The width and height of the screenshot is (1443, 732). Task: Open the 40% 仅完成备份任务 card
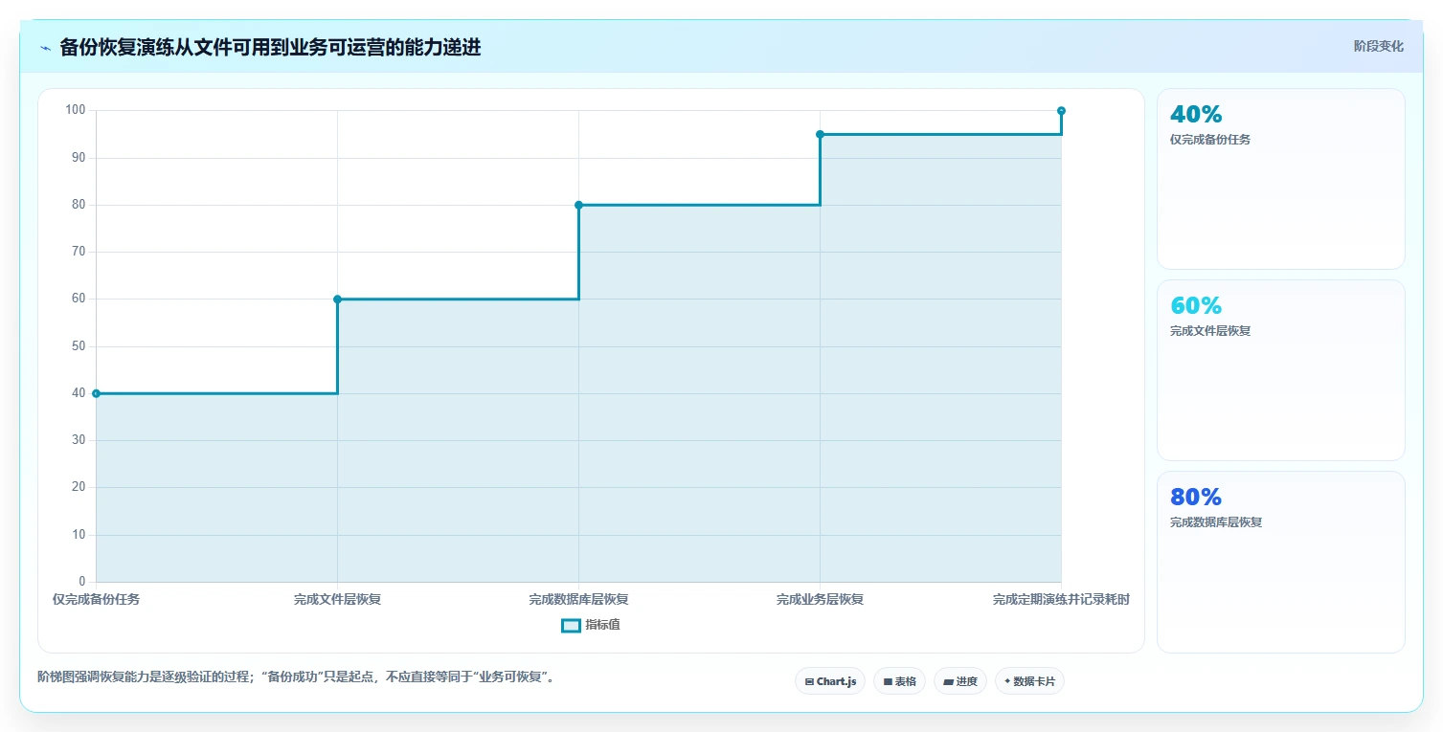(x=1280, y=179)
